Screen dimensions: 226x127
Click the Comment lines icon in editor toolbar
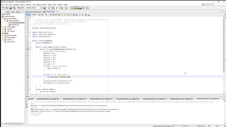tap(86, 15)
